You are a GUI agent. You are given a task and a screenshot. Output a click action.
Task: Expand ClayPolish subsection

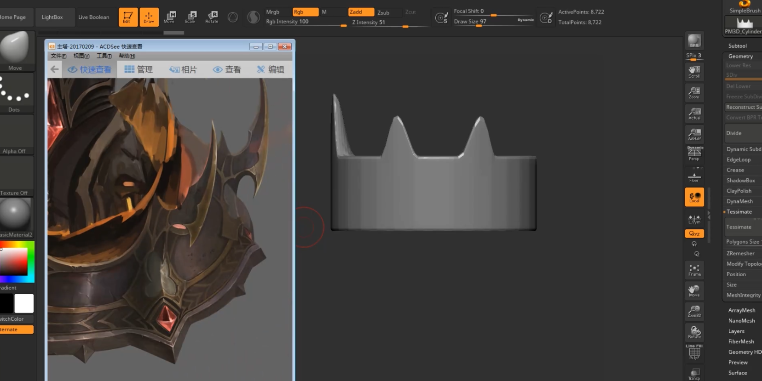739,191
